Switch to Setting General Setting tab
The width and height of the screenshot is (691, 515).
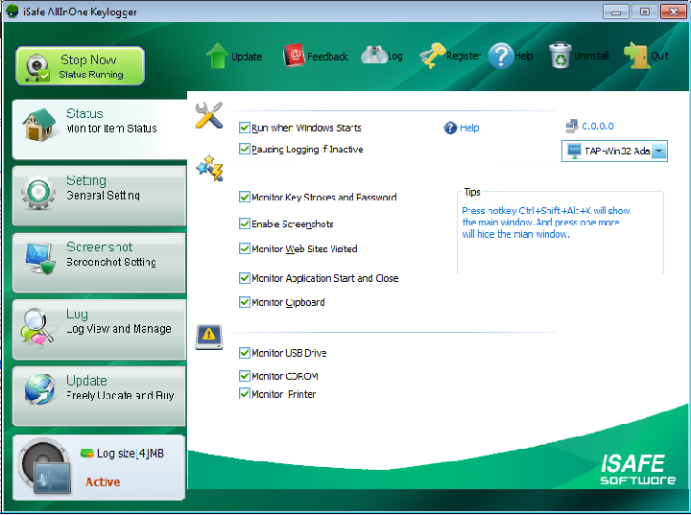100,196
